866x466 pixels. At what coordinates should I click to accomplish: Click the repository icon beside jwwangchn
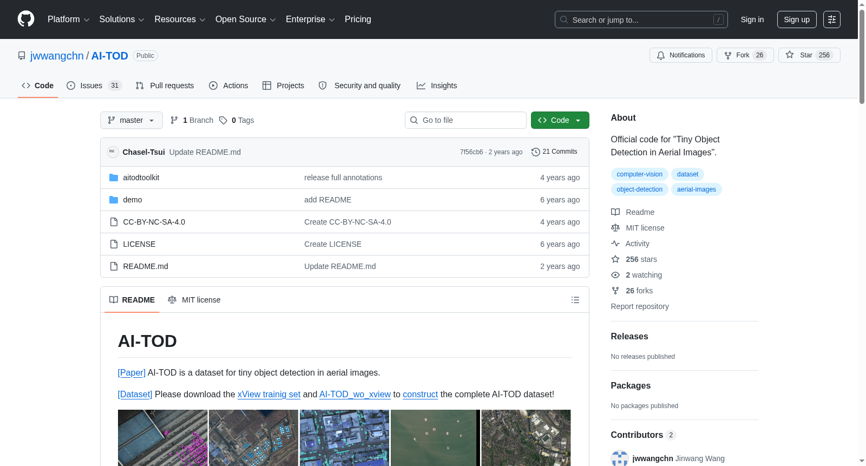[22, 56]
